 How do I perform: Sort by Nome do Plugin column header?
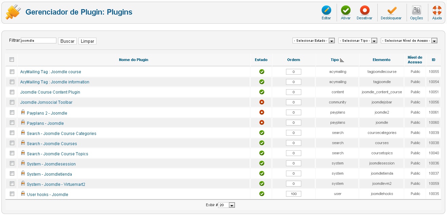(133, 60)
